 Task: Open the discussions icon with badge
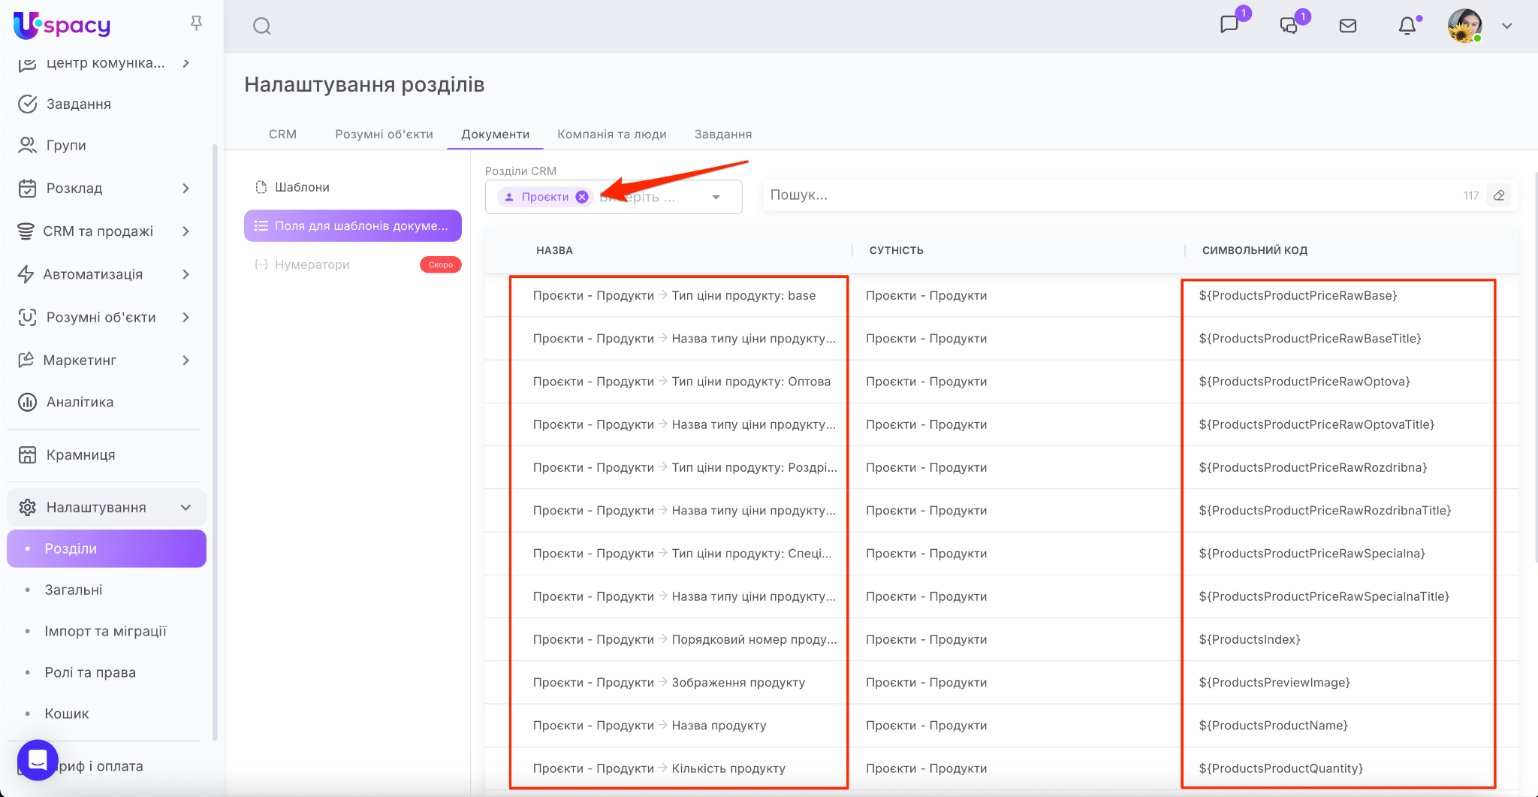(1289, 26)
